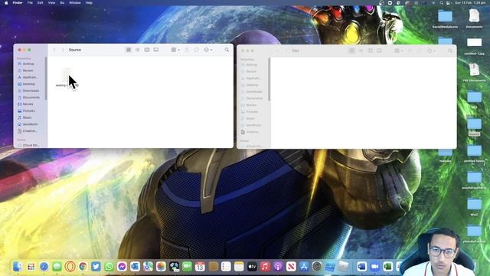Switch Dest window to column view
Image resolution: width=490 pixels, height=276 pixels.
pyautogui.click(x=370, y=51)
